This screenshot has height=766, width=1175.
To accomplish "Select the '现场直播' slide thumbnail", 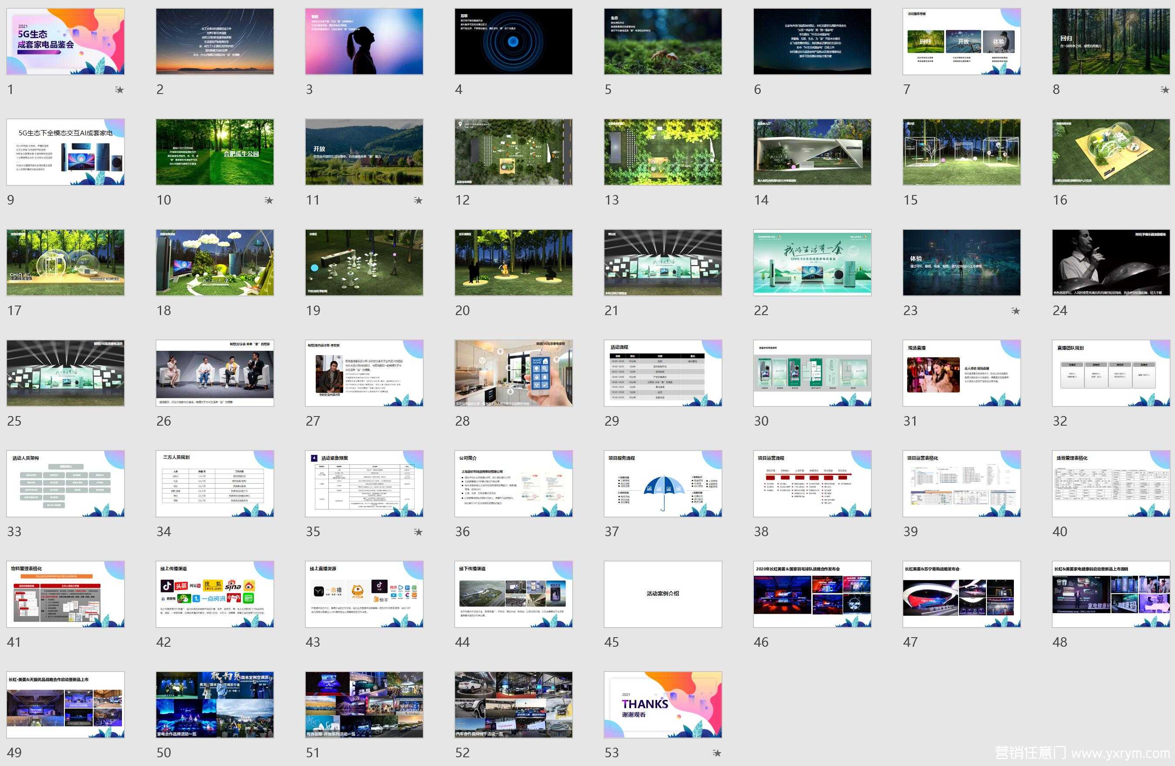I will tap(962, 373).
